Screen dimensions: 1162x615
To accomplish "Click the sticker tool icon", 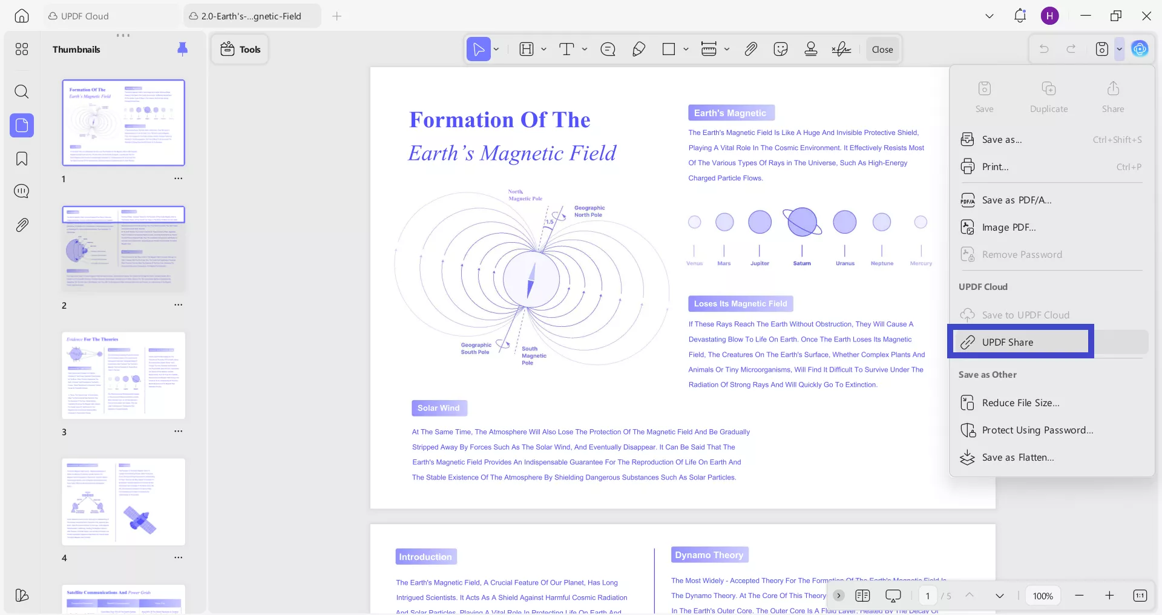I will (x=781, y=49).
